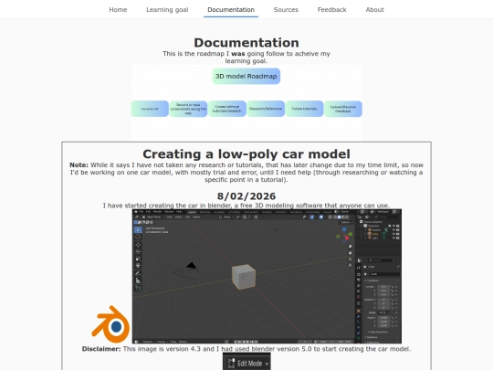This screenshot has width=493, height=370.
Task: Select Blender's Annotate pencil tool
Action: click(138, 273)
